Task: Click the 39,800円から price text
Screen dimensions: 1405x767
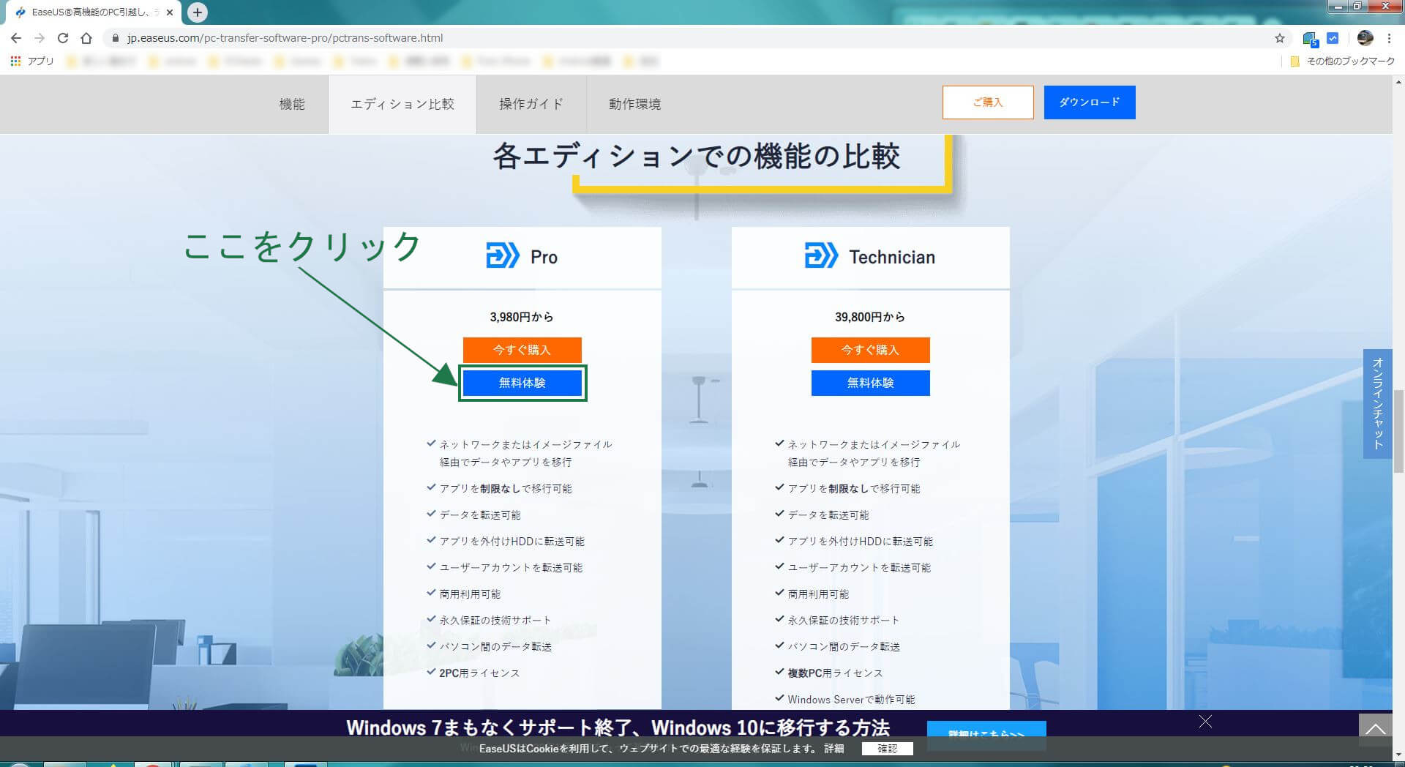Action: pyautogui.click(x=870, y=317)
